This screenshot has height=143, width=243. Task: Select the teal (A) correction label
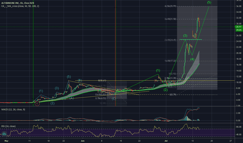pyautogui.click(x=71, y=98)
